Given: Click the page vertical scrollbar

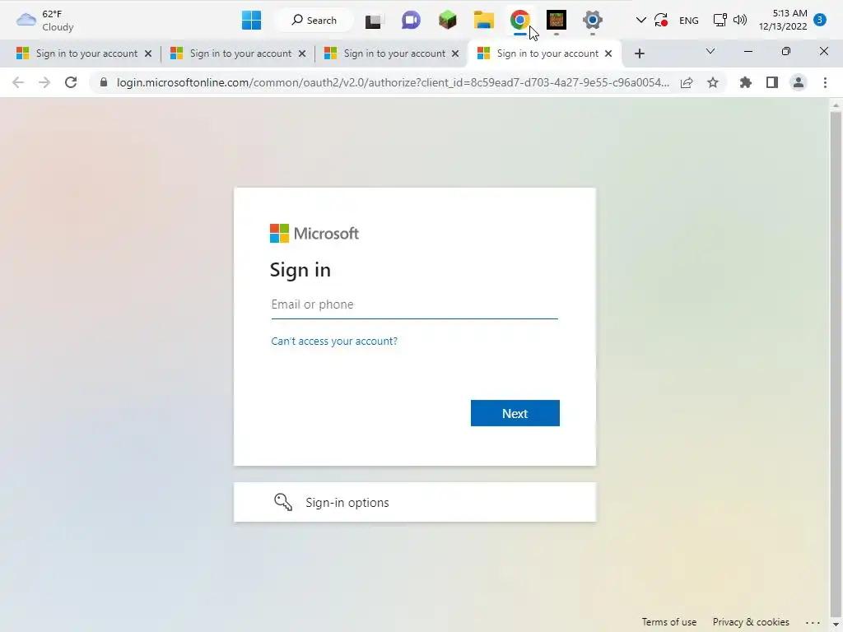Looking at the screenshot, I should (836, 365).
